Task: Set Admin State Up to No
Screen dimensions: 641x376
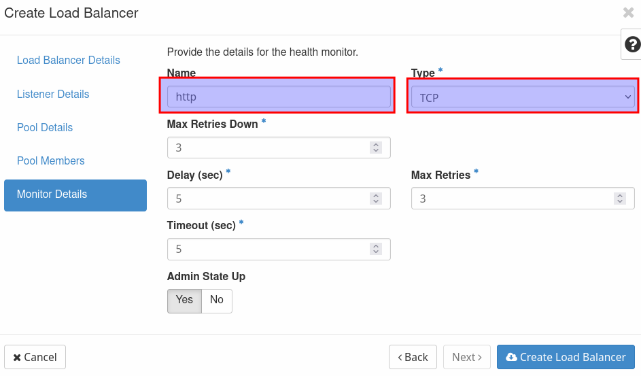Action: pos(217,301)
